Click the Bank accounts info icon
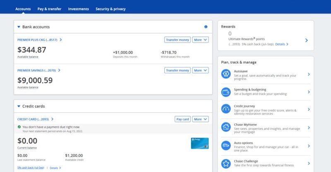 coord(206,27)
